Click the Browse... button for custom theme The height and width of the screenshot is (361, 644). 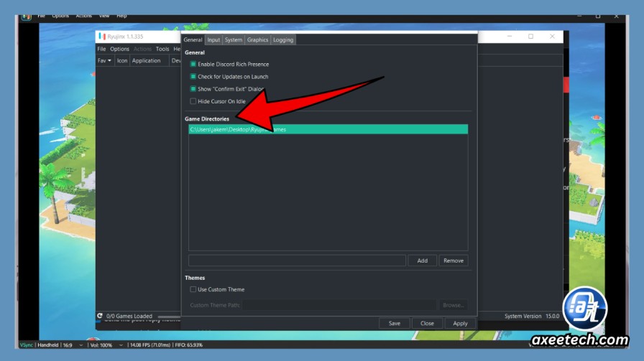point(453,305)
